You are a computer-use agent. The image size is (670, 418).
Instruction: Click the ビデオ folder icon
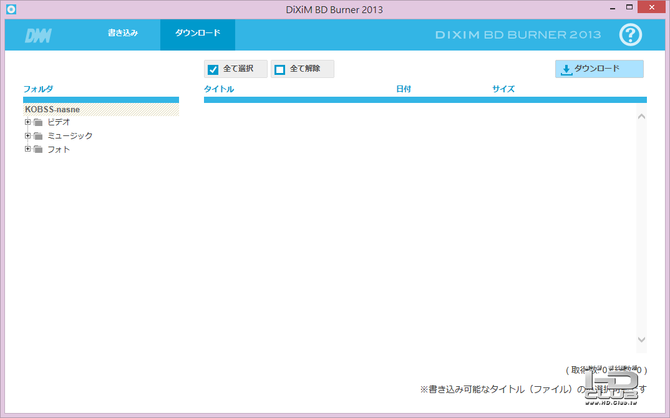pos(39,123)
